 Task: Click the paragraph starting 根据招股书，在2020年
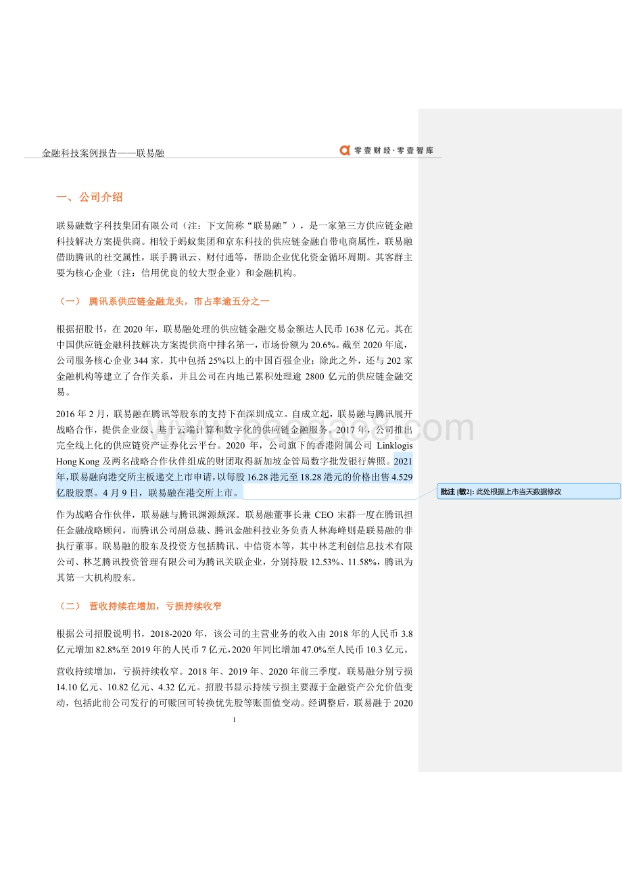pyautogui.click(x=235, y=360)
